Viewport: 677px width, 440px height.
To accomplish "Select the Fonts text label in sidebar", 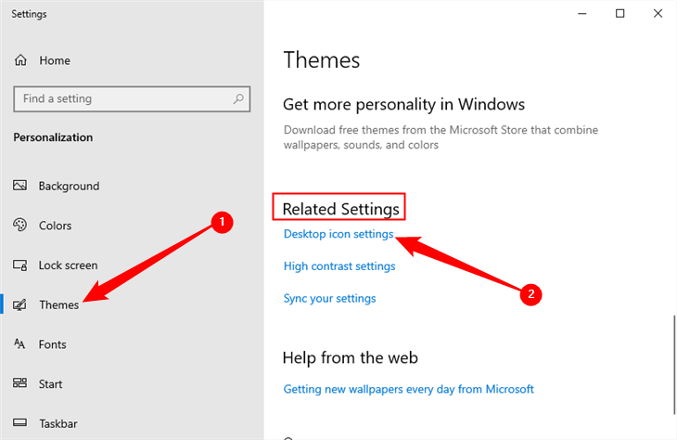I will (x=53, y=344).
